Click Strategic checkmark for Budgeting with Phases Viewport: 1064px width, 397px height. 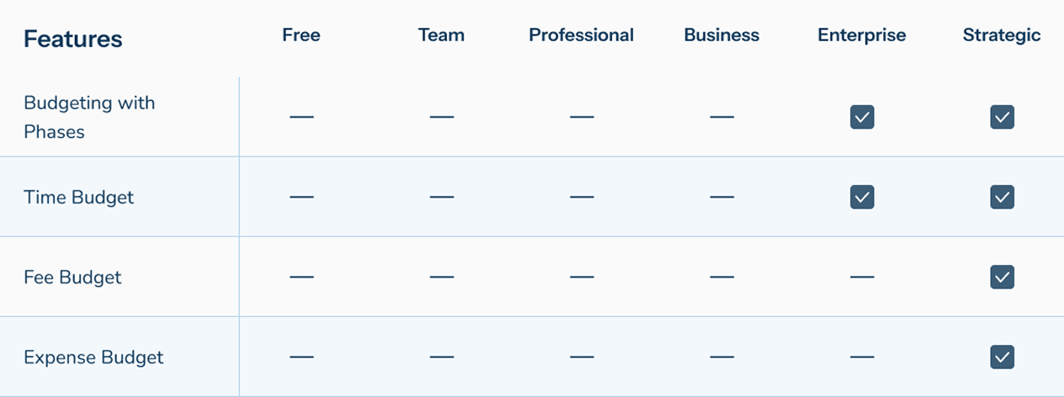(x=1002, y=117)
